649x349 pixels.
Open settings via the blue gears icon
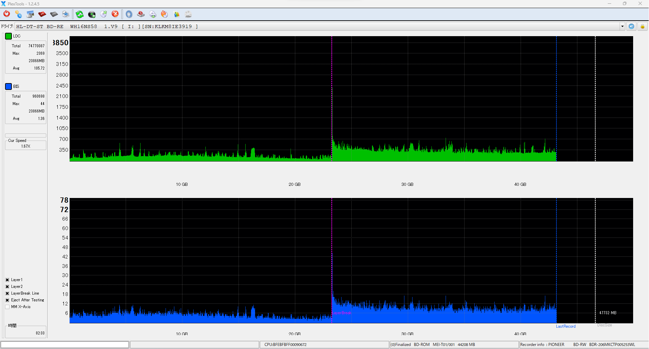18,14
